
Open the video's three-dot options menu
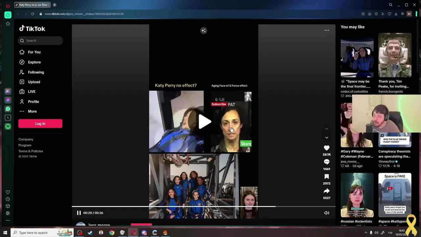[x=327, y=30]
